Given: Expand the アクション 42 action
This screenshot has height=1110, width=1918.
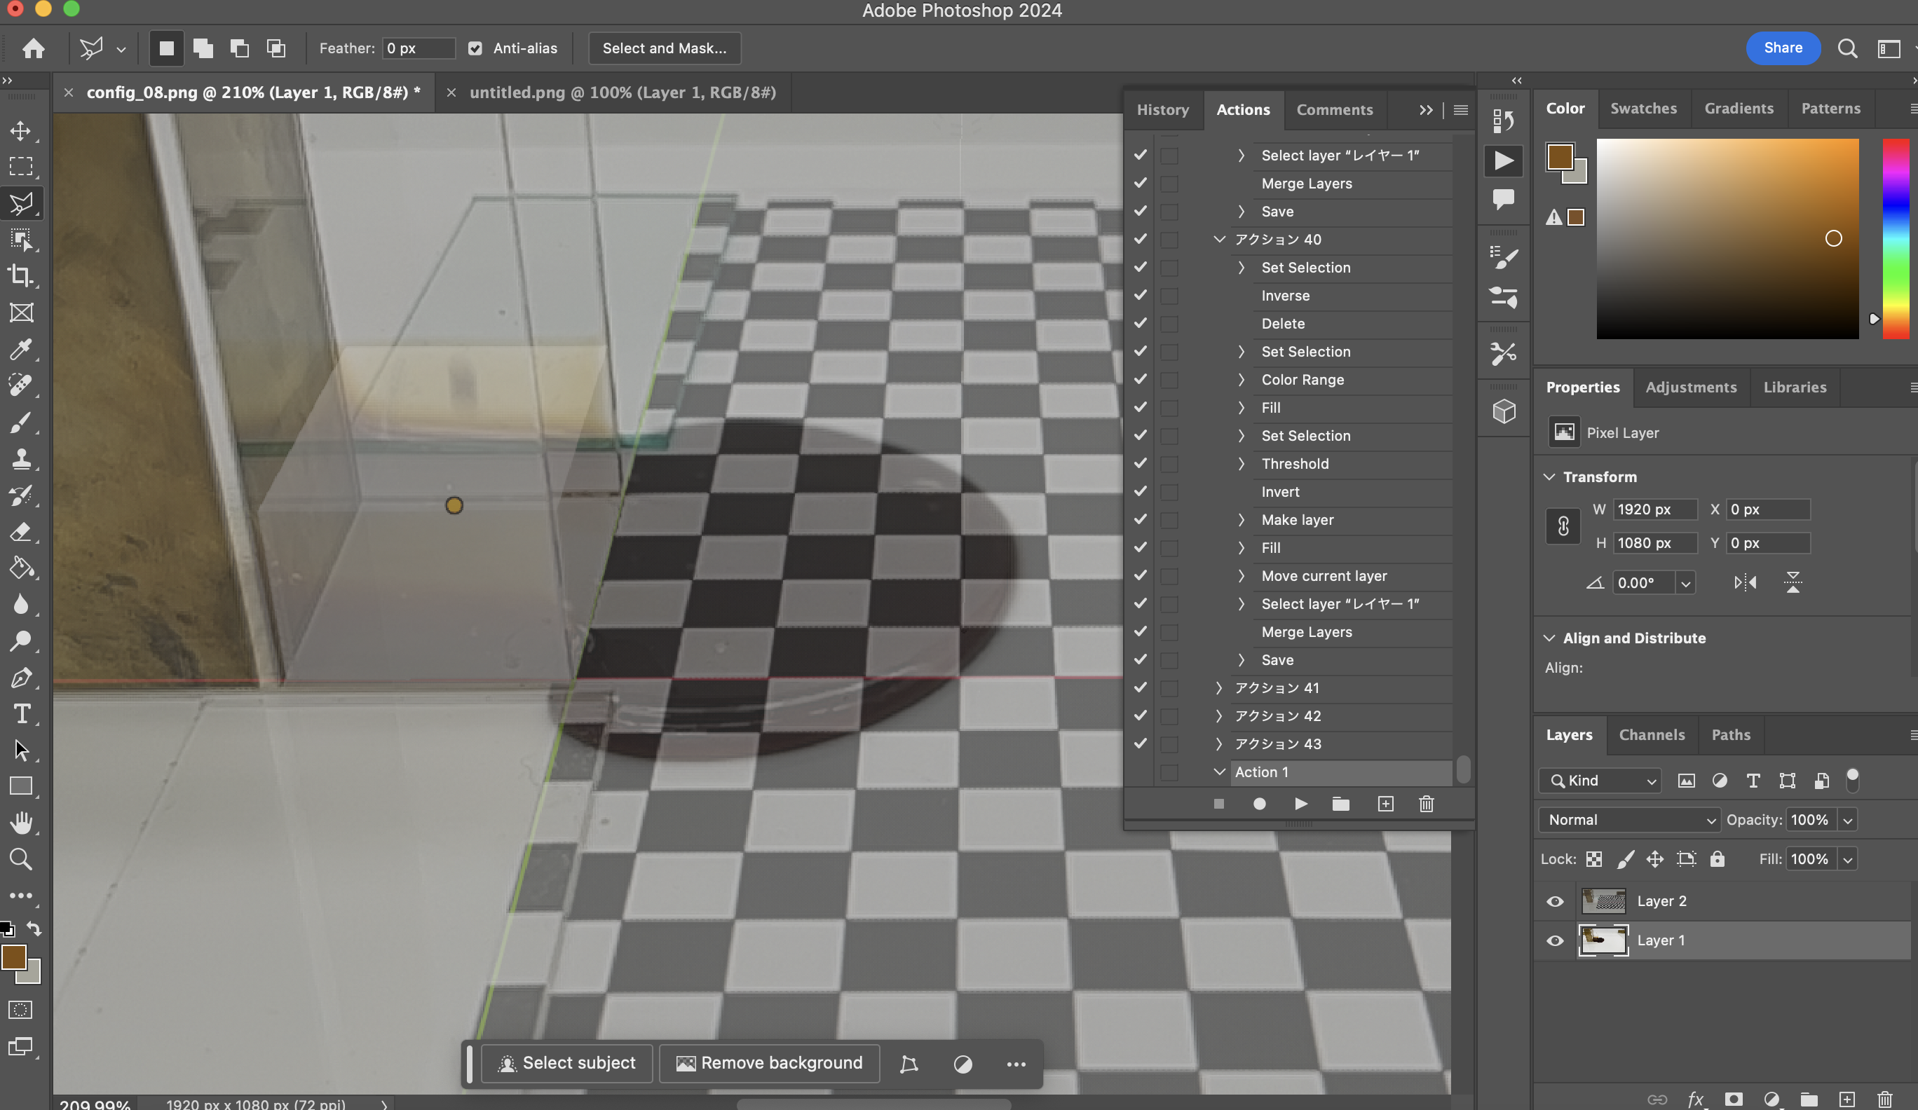Looking at the screenshot, I should pos(1219,716).
